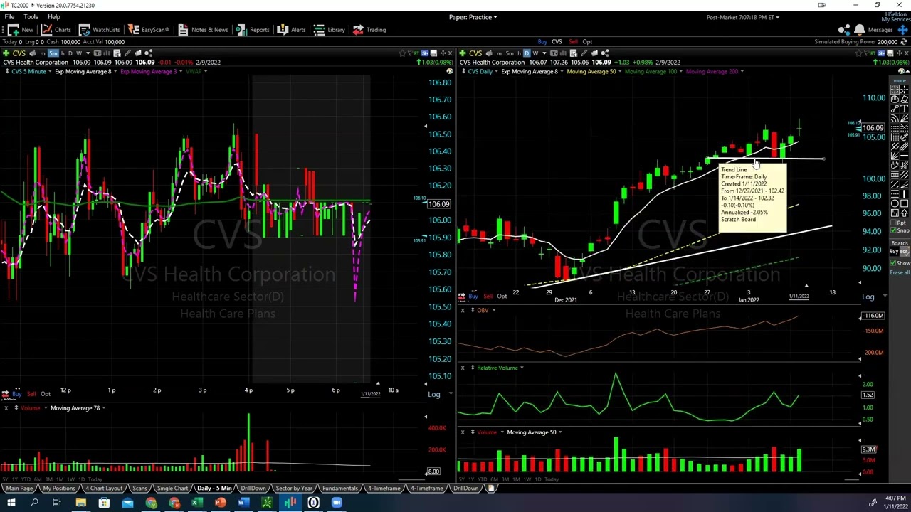Click the calendar icon on daily chart header

pos(574,53)
